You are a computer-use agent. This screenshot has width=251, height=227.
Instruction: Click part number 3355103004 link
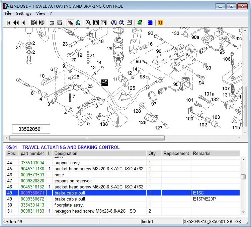(32, 163)
